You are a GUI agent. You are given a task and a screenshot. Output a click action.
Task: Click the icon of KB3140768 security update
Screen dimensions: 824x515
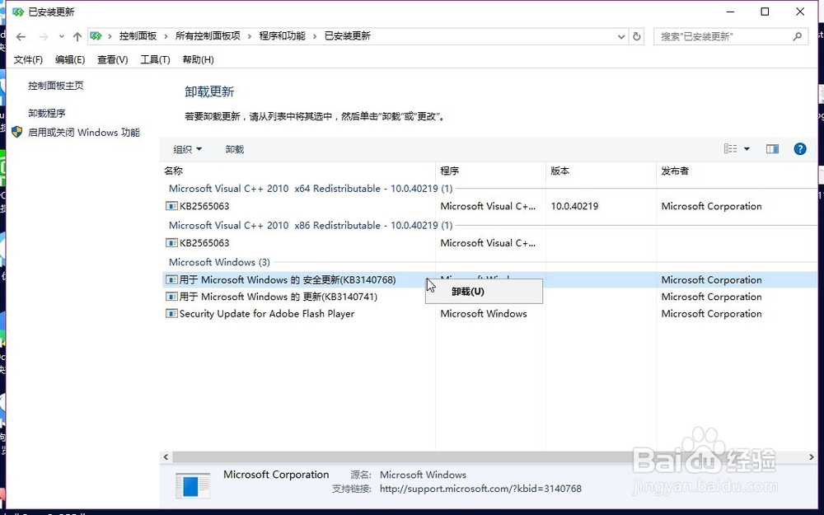(171, 280)
